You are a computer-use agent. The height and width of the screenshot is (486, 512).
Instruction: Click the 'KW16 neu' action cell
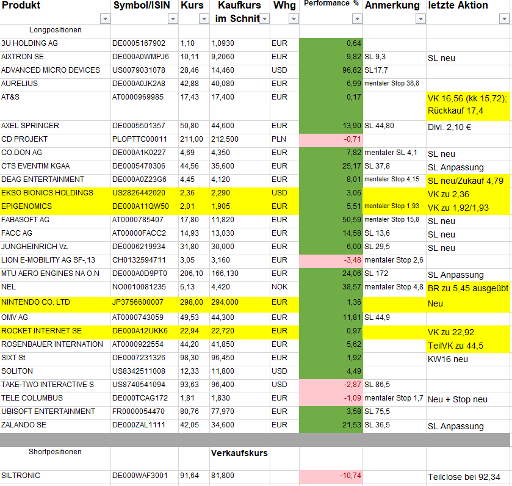[468, 359]
